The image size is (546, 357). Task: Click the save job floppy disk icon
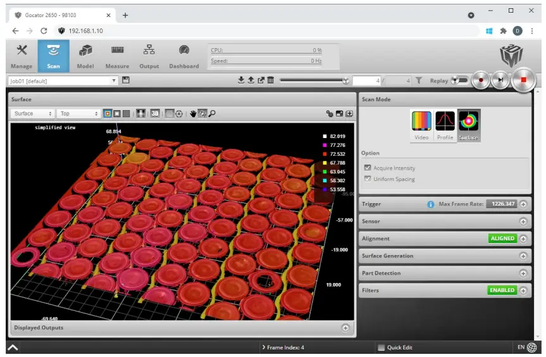click(x=126, y=80)
